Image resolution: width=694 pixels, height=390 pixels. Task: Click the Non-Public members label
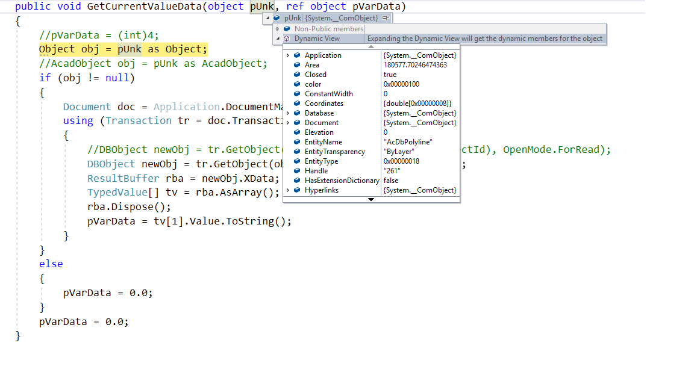tap(329, 29)
